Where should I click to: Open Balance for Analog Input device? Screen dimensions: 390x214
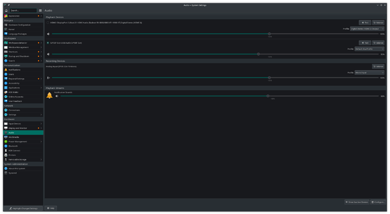[x=378, y=66]
